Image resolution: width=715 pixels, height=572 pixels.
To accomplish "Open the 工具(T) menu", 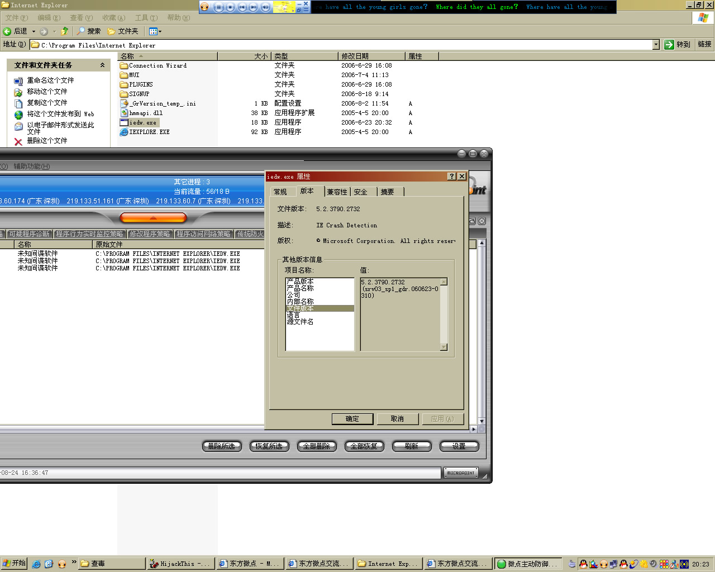I will coord(146,18).
